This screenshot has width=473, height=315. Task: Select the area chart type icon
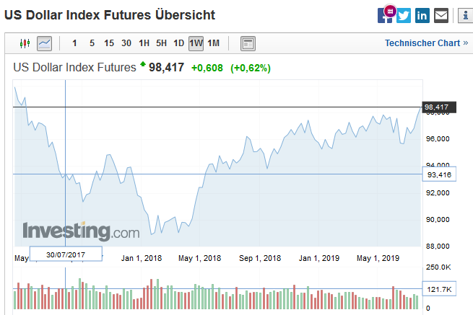click(45, 43)
